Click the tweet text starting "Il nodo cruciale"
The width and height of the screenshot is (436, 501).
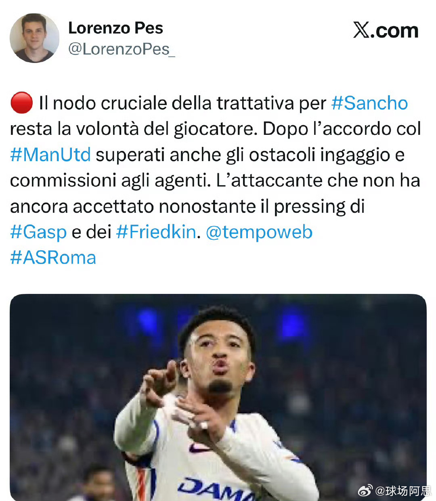pos(215,180)
